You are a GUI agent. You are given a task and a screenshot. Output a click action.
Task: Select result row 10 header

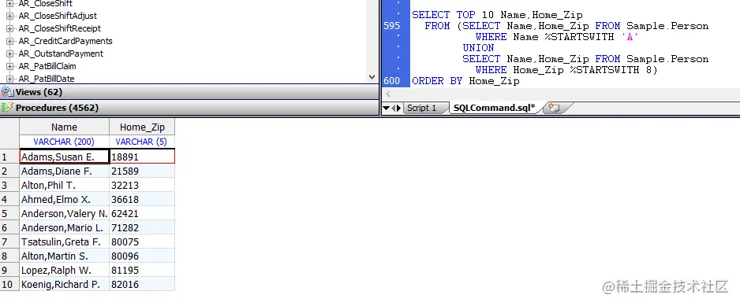pos(9,284)
